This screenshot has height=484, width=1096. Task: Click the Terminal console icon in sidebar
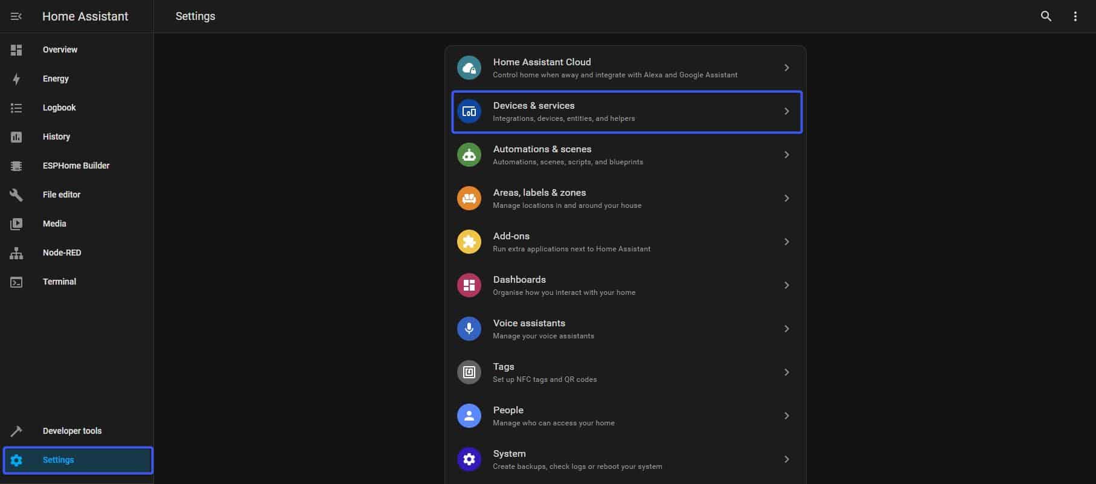(x=16, y=282)
